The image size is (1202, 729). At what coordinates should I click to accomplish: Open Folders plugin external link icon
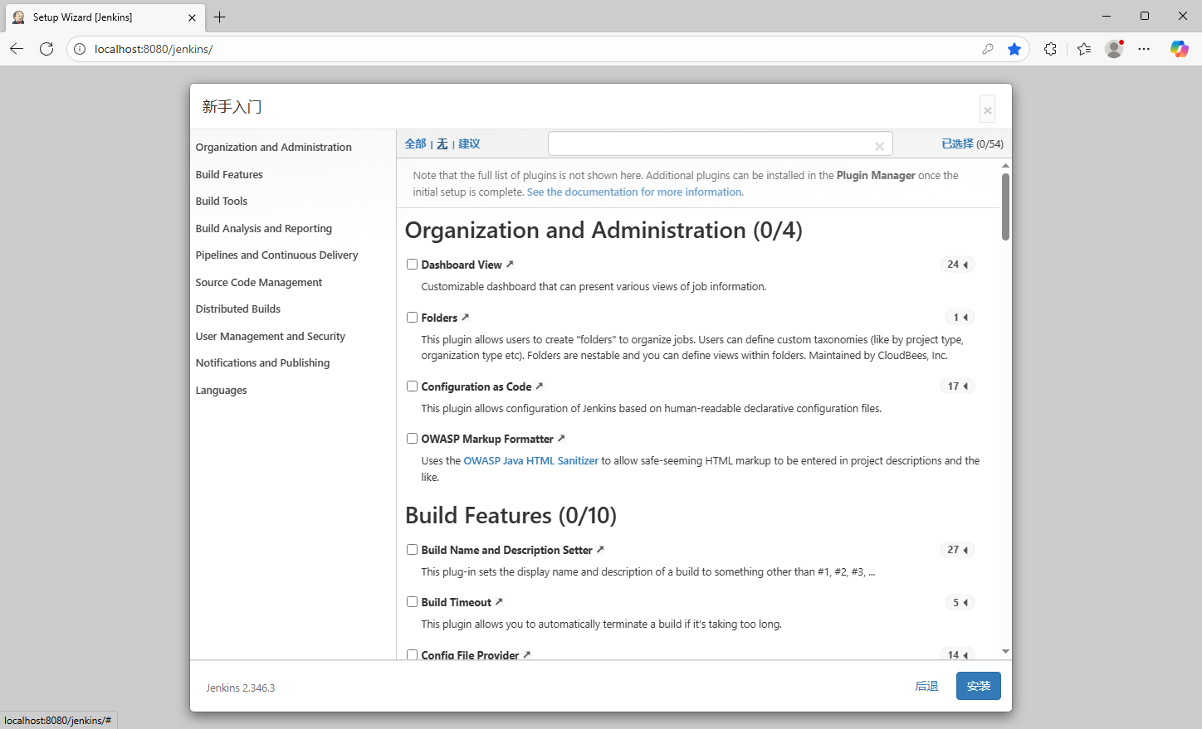465,318
